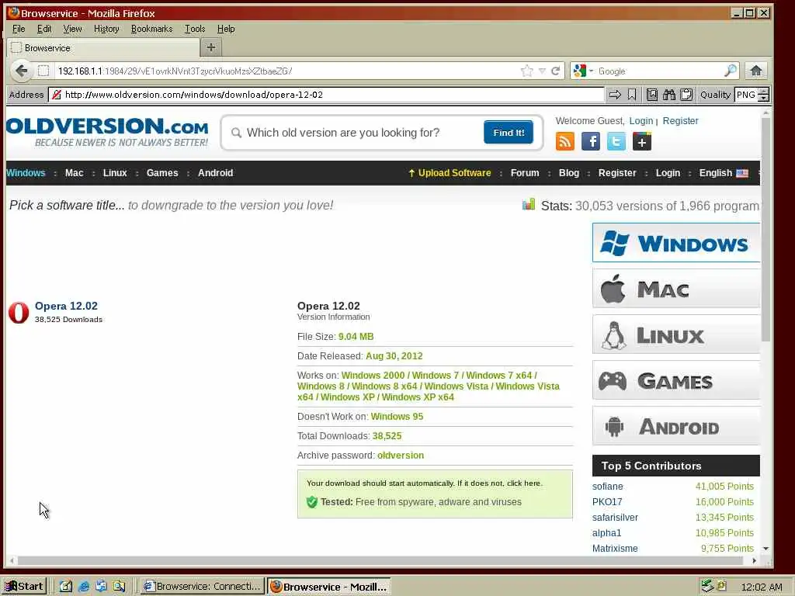Switch to Browservice: Connecti... taskbar window
795x596 pixels.
coord(203,587)
